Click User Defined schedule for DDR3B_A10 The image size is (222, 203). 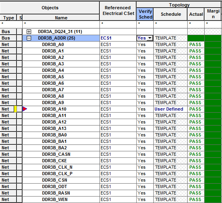169,109
